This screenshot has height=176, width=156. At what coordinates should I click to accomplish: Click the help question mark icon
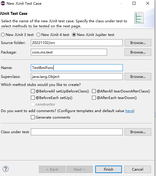6,169
